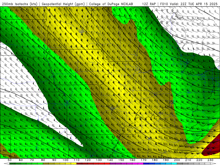Click the 100 label on the color scale
Viewport: 220px width, 165px height.
click(x=65, y=160)
